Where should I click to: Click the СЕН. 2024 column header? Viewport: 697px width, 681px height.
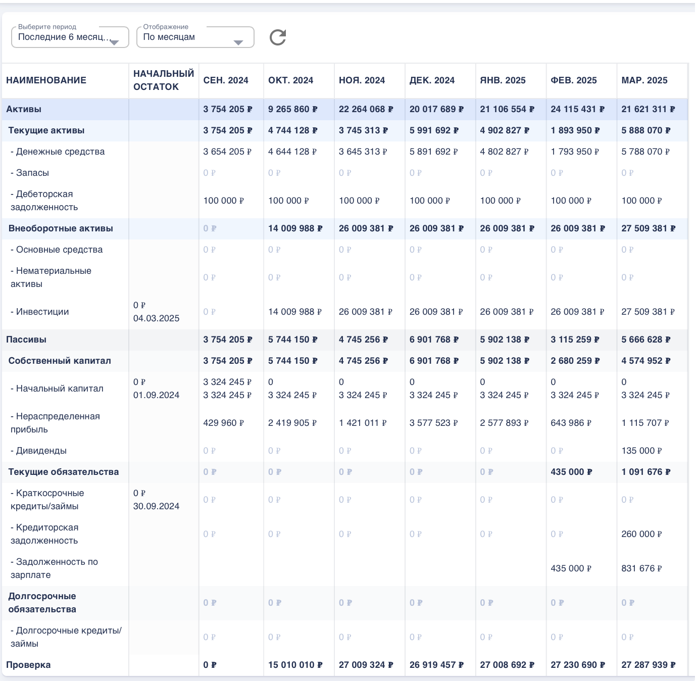tap(226, 80)
